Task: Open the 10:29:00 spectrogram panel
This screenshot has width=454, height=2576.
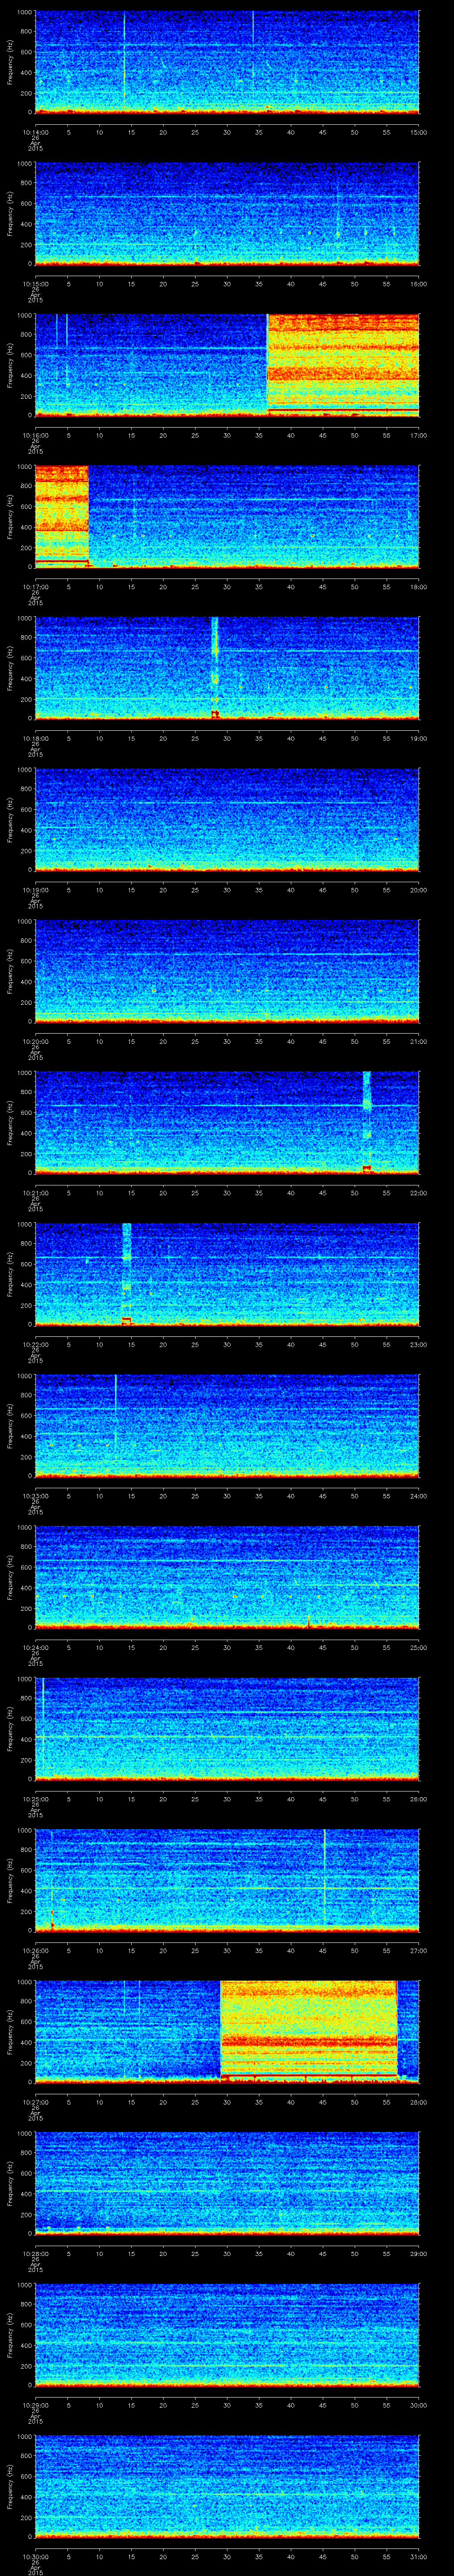Action: [227, 2334]
